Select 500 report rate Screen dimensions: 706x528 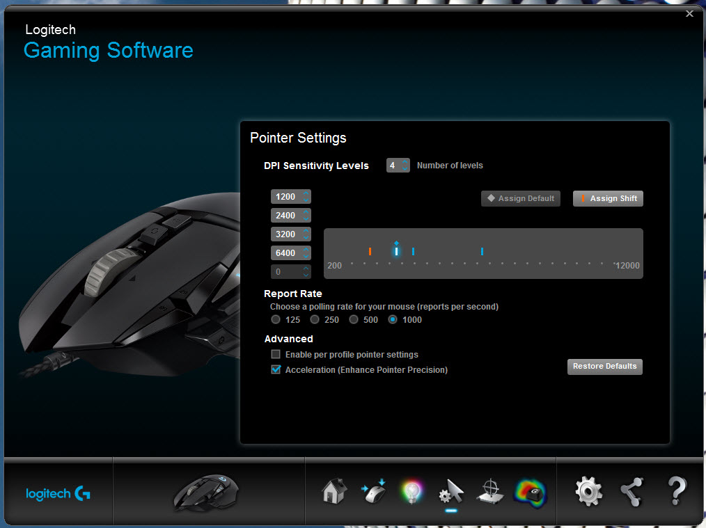[354, 320]
